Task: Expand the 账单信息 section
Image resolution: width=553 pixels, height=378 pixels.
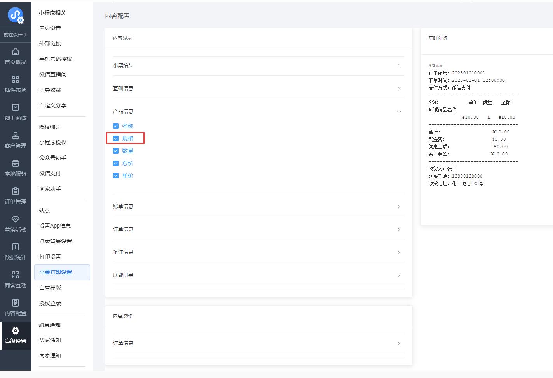Action: (399, 207)
